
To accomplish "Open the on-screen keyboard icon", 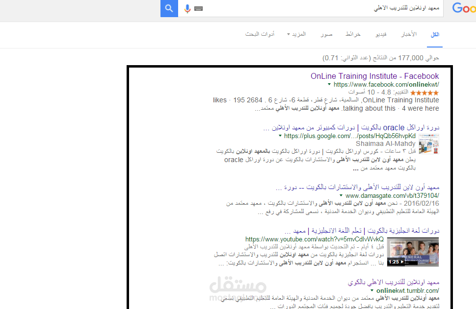I will 198,9.
